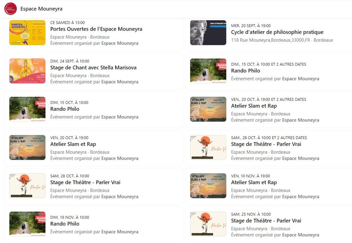Open thumbnail of single-date Stage de Théâtre 28 Oct
This screenshot has height=243, width=352.
pyautogui.click(x=27, y=186)
